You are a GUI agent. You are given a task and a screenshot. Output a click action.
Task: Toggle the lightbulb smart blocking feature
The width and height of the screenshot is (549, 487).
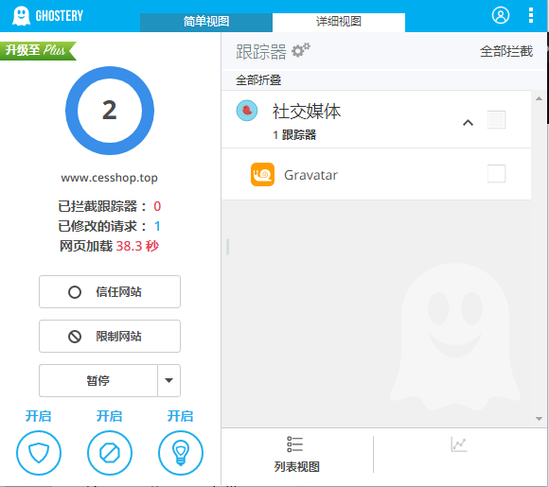tap(181, 453)
